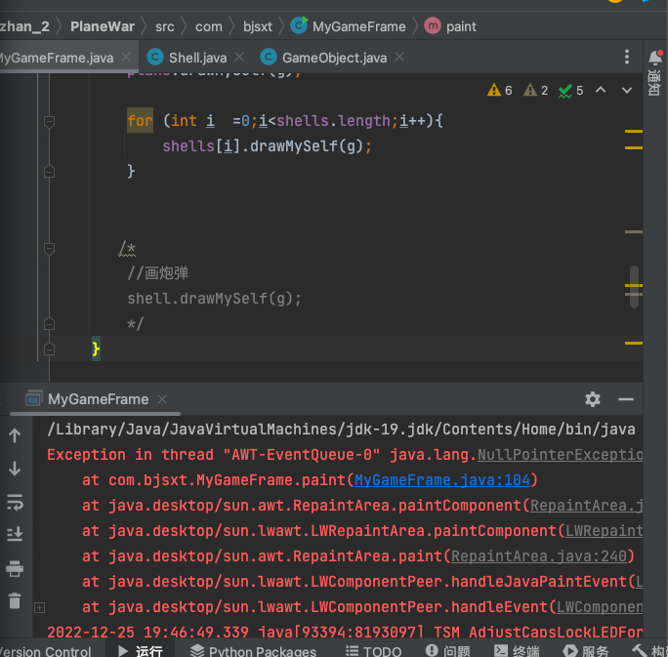Switch to the GameObject.java editor tab
The width and height of the screenshot is (668, 657).
point(334,58)
